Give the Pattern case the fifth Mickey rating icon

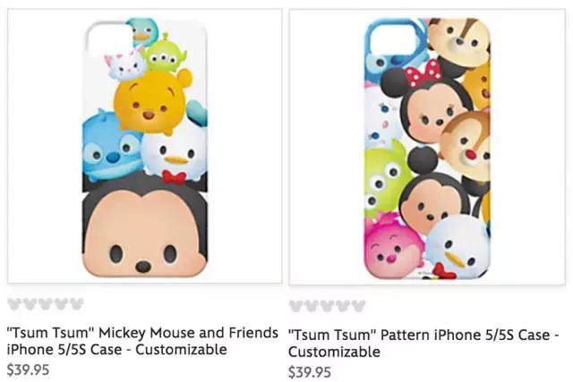(358, 306)
